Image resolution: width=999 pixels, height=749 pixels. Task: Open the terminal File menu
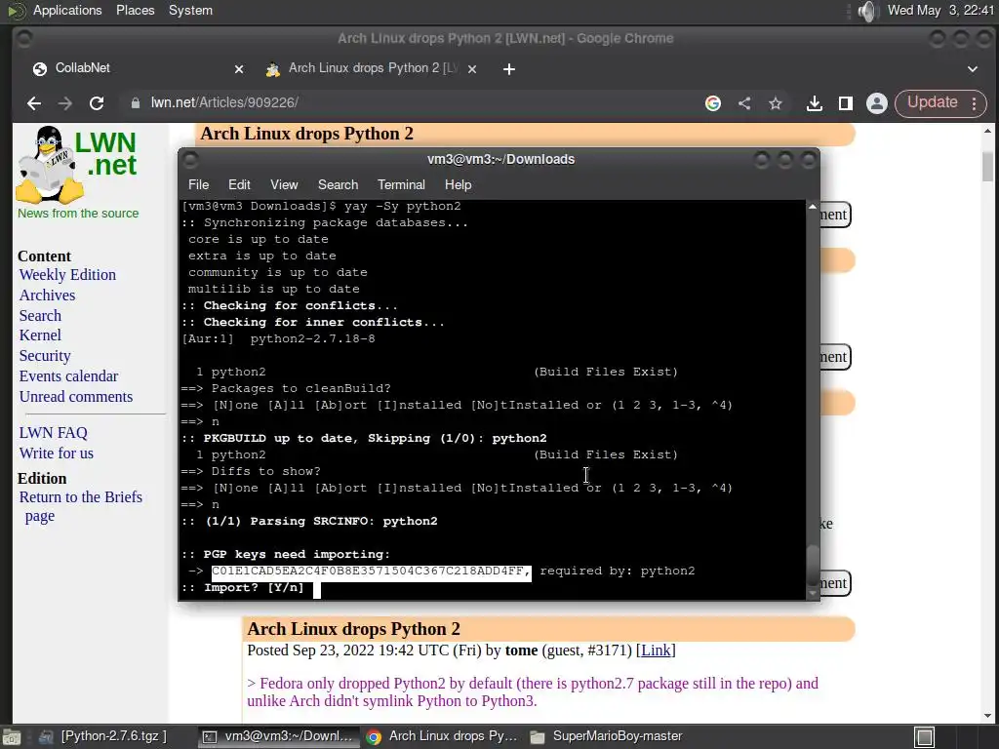tap(198, 184)
